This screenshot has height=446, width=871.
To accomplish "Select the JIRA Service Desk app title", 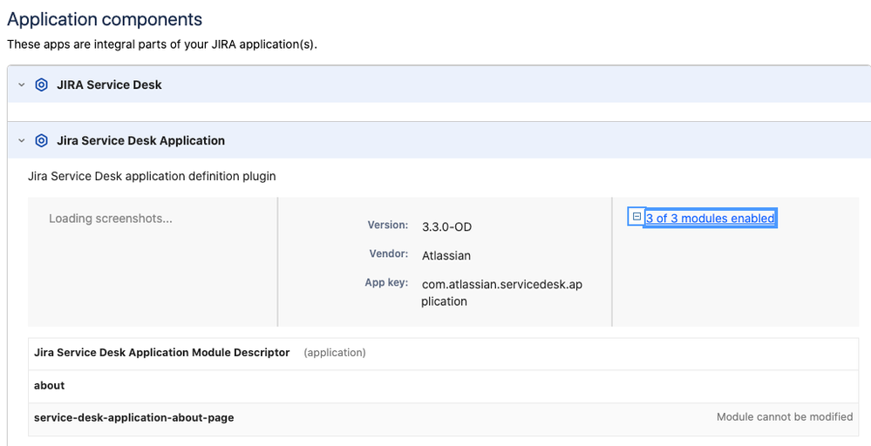I will point(109,85).
